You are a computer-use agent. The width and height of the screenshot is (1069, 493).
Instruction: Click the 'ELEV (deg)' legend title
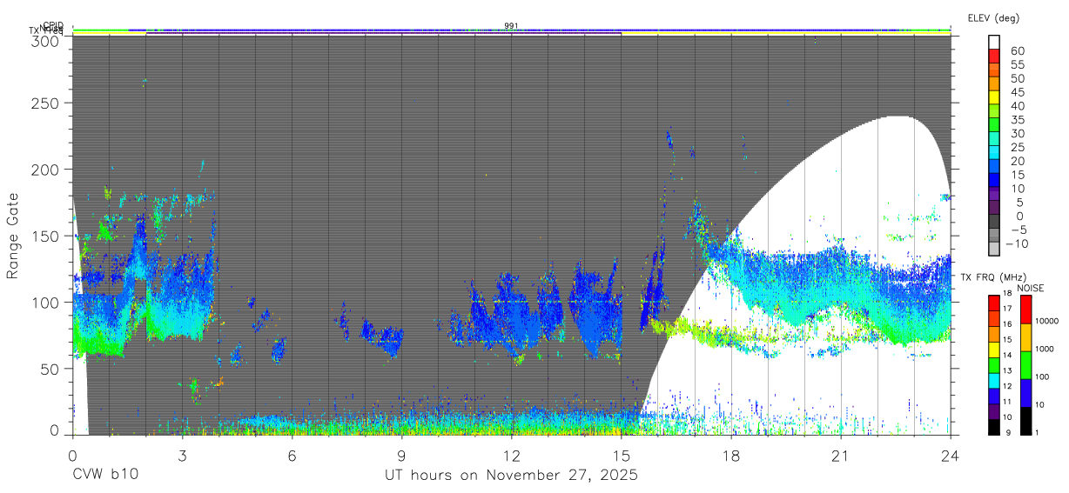click(x=993, y=17)
